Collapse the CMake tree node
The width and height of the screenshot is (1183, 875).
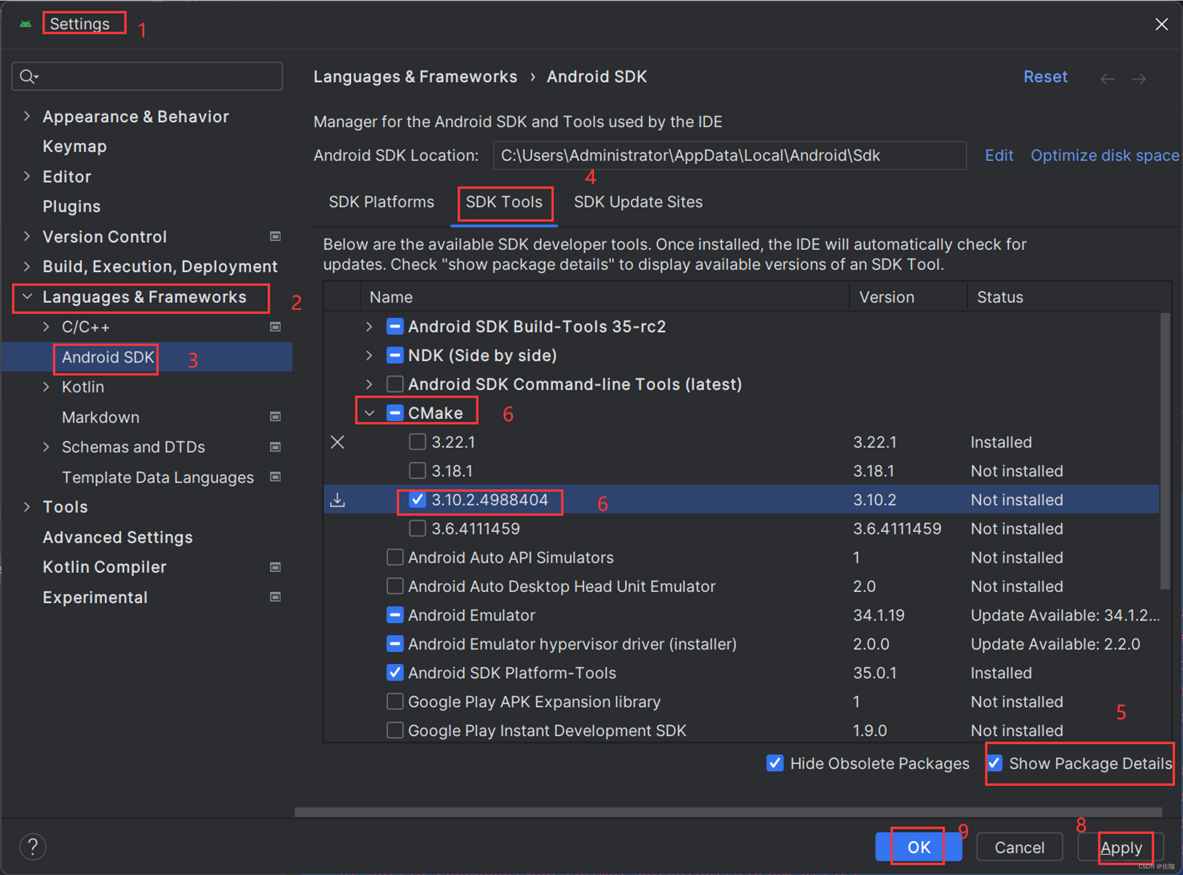(369, 413)
